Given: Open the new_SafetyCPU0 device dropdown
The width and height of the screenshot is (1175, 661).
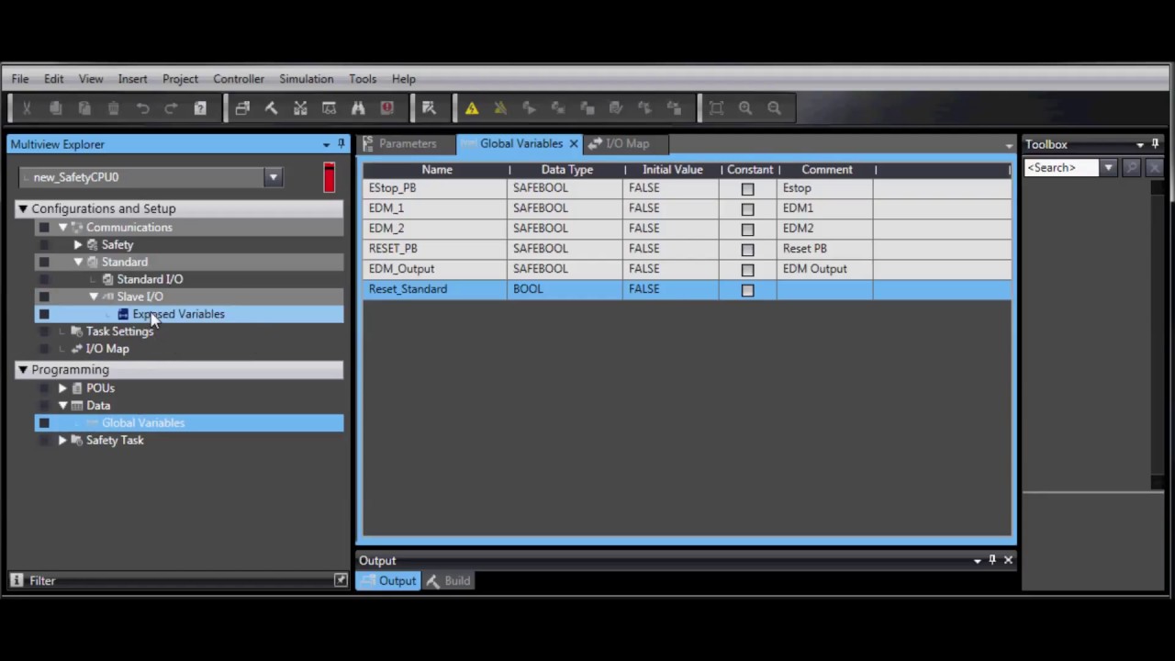Looking at the screenshot, I should pos(273,177).
